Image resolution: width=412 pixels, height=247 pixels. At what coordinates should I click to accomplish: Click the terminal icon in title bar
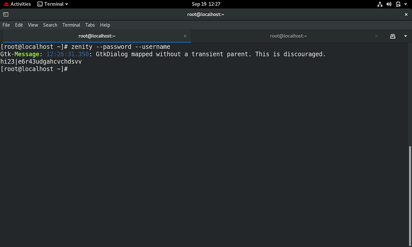(6, 14)
